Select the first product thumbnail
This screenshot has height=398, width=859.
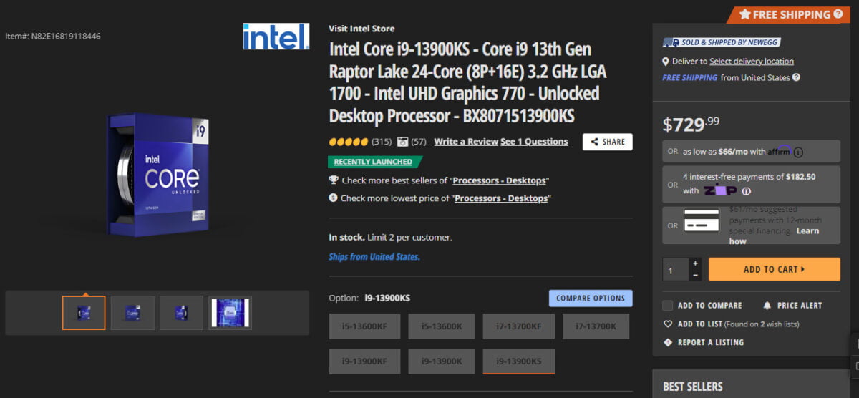pyautogui.click(x=84, y=313)
